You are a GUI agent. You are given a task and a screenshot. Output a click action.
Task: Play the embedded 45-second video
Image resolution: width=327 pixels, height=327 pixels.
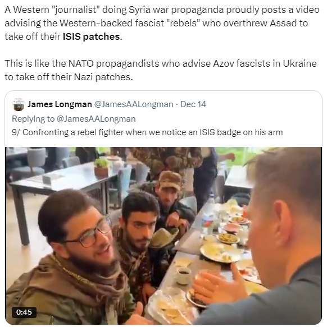163,236
